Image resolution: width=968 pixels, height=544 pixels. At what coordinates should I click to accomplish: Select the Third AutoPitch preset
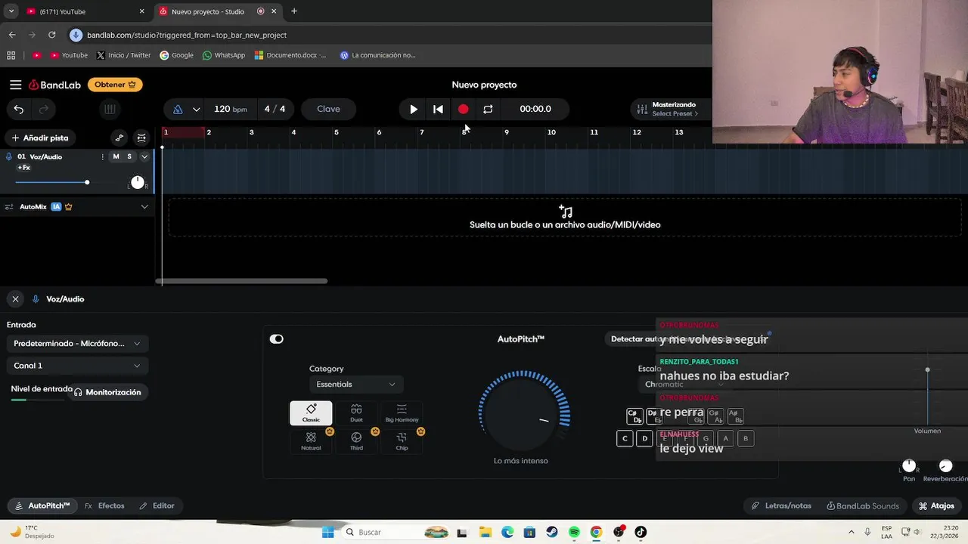[x=356, y=441]
